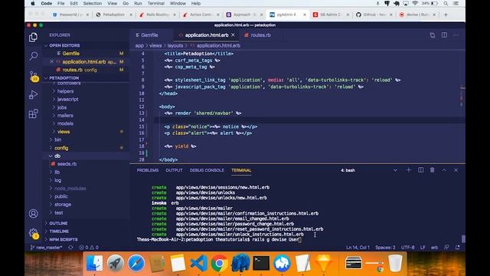Expand the models folder

(x=65, y=123)
